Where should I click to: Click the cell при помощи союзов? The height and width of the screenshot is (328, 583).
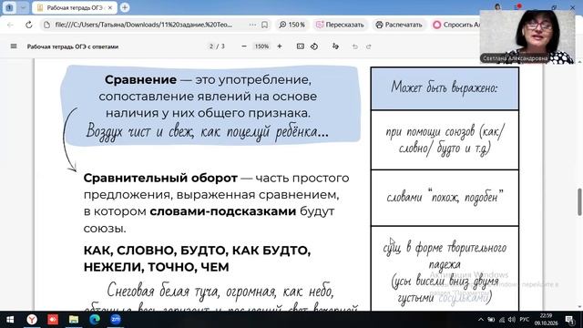coord(445,139)
